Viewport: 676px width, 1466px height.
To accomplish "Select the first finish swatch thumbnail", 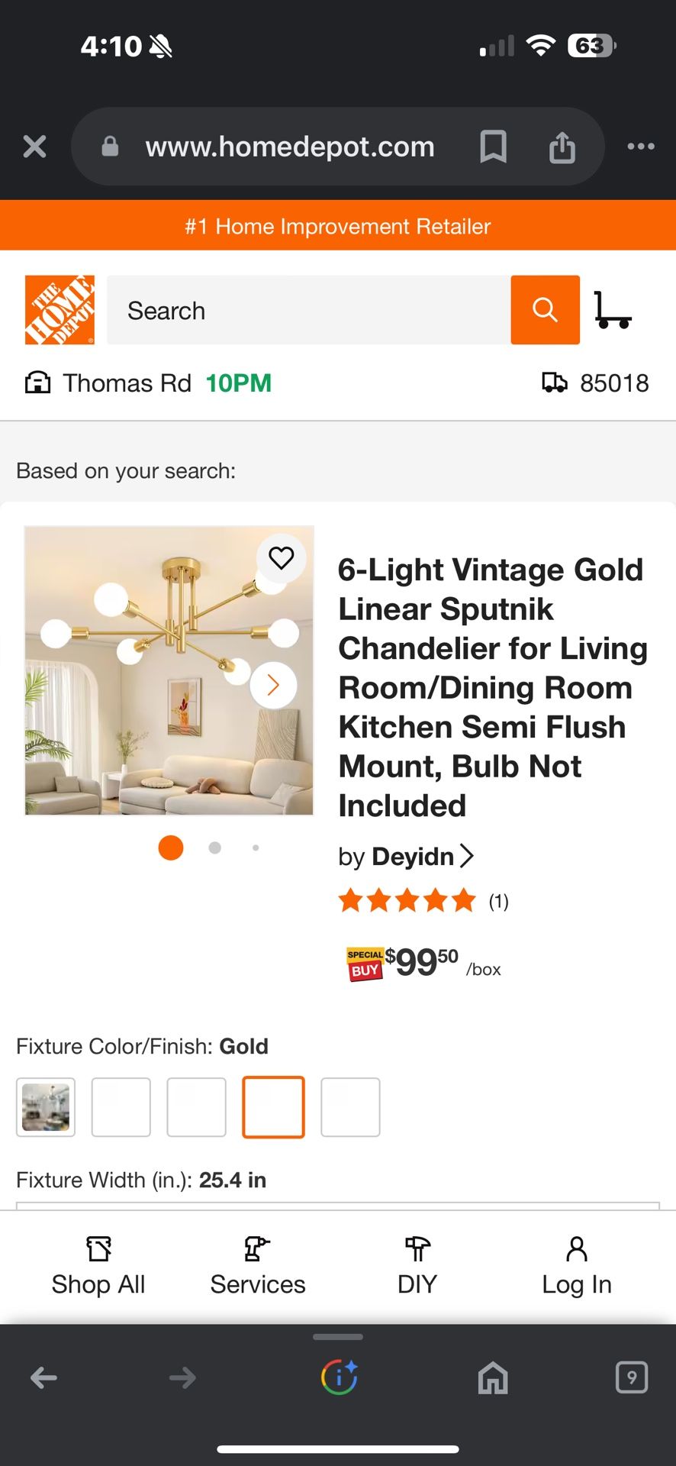I will pos(45,1107).
